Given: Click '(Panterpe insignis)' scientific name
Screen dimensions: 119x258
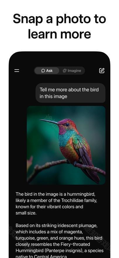Looking at the screenshot, I should tap(67, 251).
